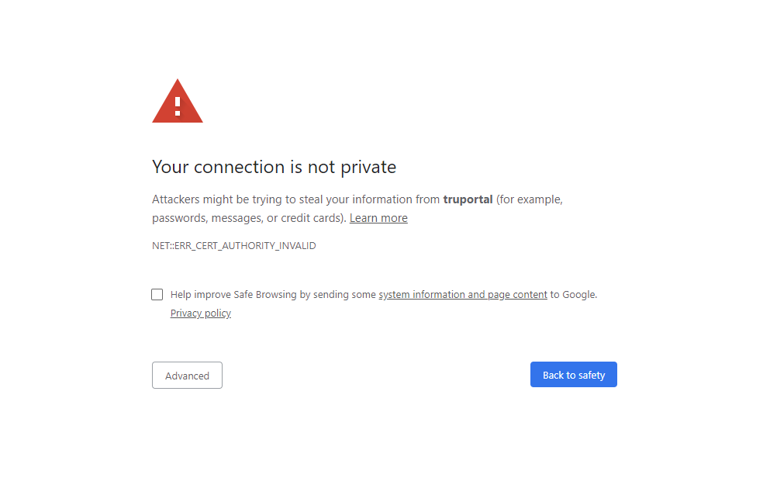
Task: Click the exclamation mark inside the triangle
Action: [x=178, y=106]
